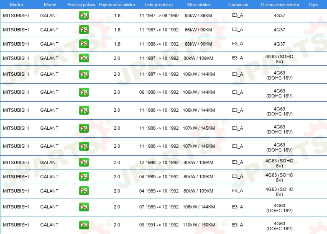Image resolution: width=327 pixels, height=234 pixels.
Task: Select the 63kW / 86KM power cell
Action: [198, 15]
